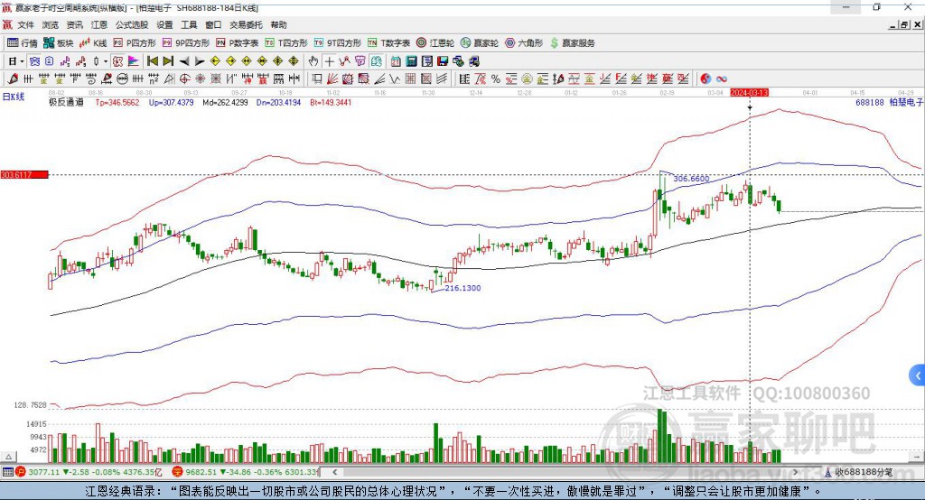Image resolution: width=925 pixels, height=500 pixels.
Task: Select the red fan lines tool
Action: coord(332,79)
